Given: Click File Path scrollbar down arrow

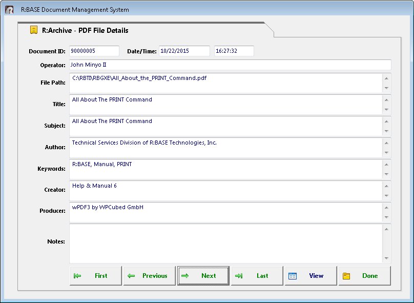Looking at the screenshot, I should [386, 88].
